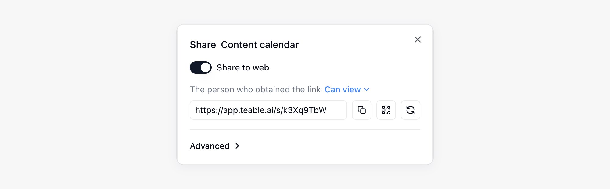Focus the share URL text field
610x189 pixels.
(x=268, y=110)
